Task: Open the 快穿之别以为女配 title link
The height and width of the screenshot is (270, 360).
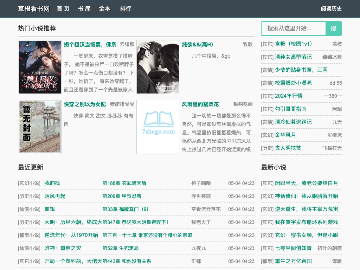Action: [x=85, y=104]
